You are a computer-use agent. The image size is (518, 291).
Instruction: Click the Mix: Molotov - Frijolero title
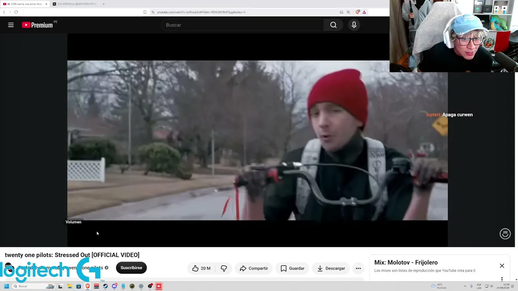(406, 262)
